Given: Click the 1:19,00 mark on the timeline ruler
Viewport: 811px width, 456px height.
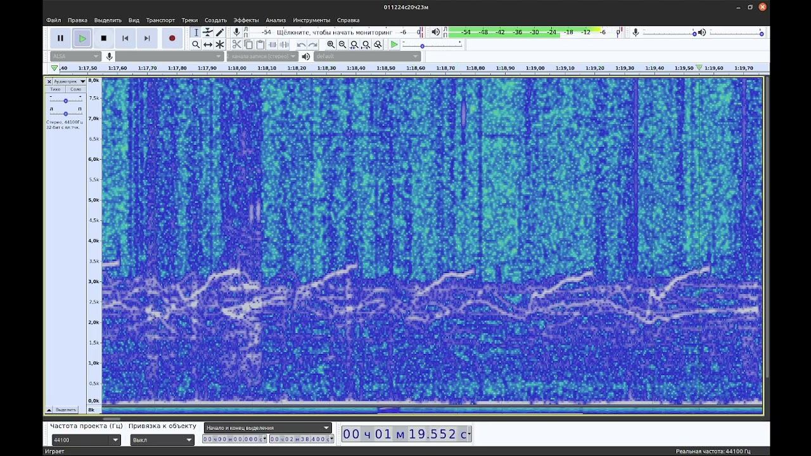Looking at the screenshot, I should click(x=535, y=68).
